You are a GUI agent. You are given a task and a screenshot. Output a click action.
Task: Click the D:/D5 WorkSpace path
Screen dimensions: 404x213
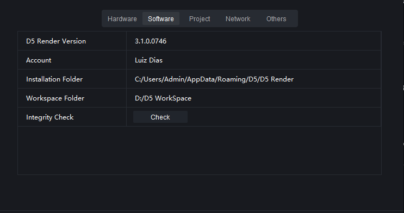[x=163, y=98]
